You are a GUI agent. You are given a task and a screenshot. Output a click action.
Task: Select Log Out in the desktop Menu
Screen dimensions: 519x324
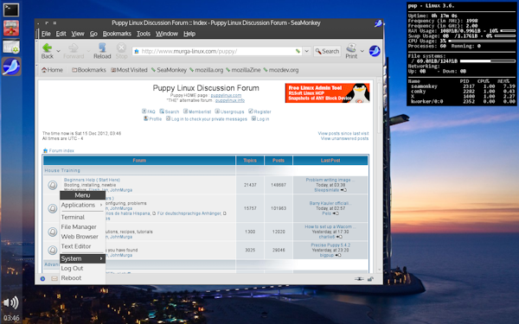82,269
